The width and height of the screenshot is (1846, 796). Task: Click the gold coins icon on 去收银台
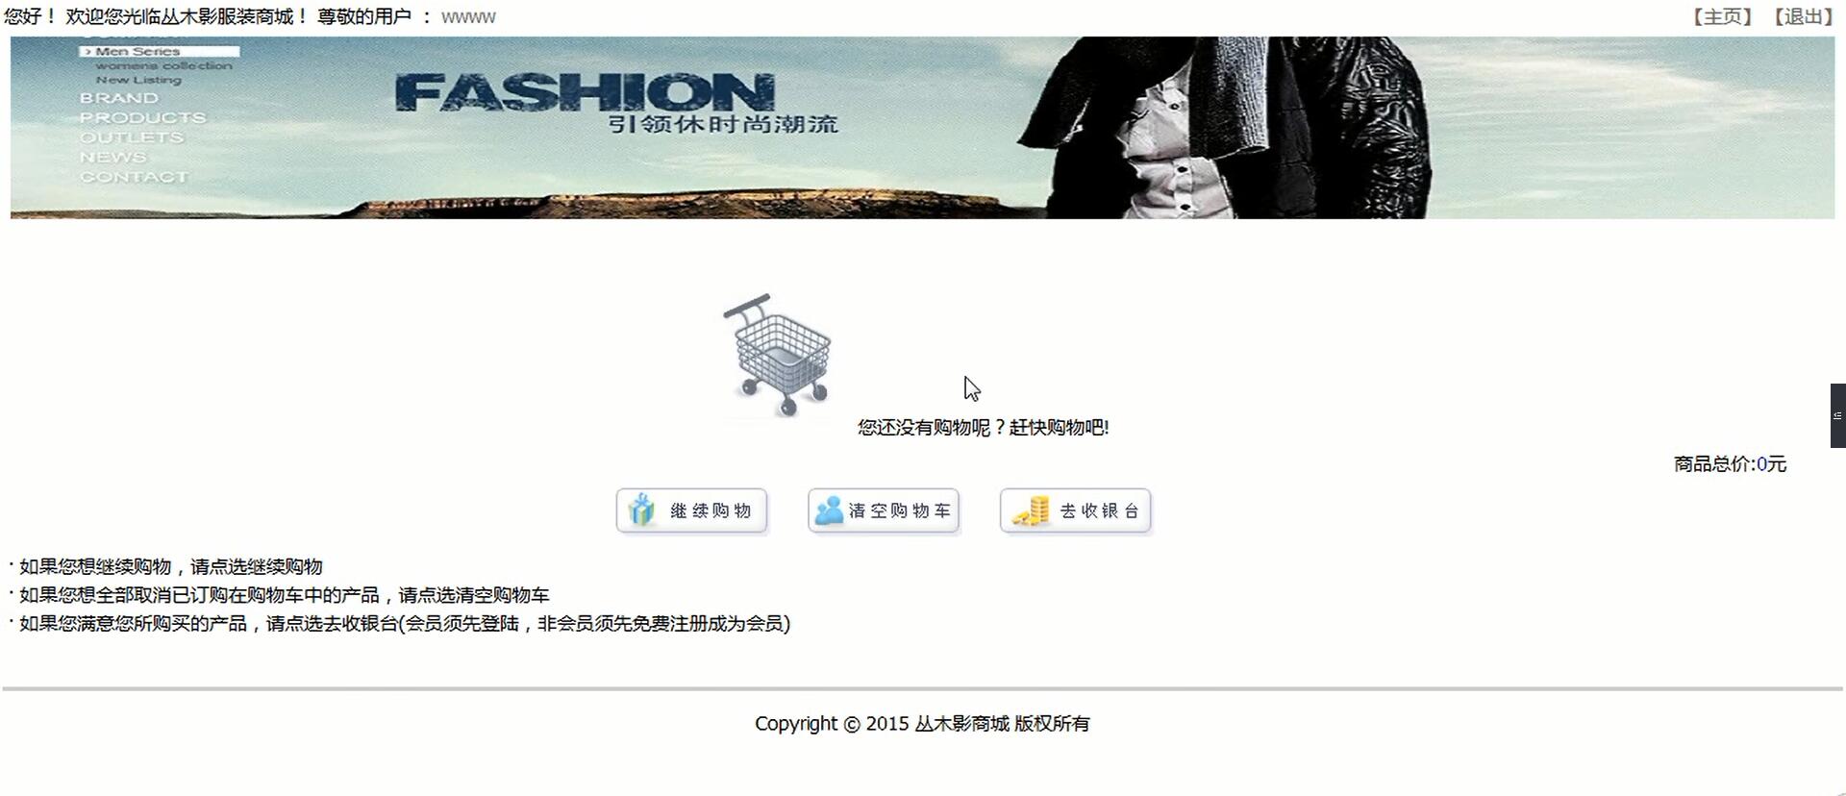tap(1031, 510)
